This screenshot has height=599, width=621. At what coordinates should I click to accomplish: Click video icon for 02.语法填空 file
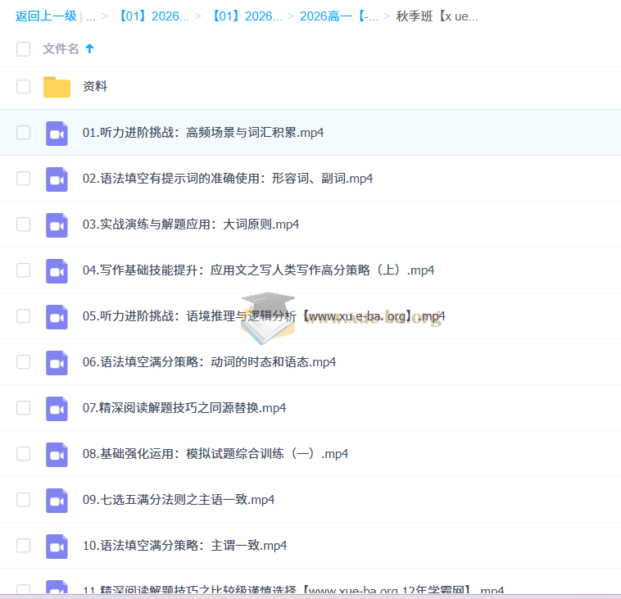57,179
